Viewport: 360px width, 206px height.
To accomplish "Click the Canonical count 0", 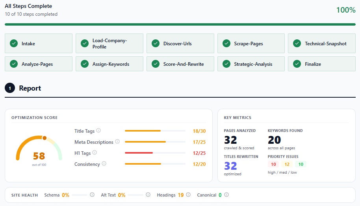I will coord(220,195).
